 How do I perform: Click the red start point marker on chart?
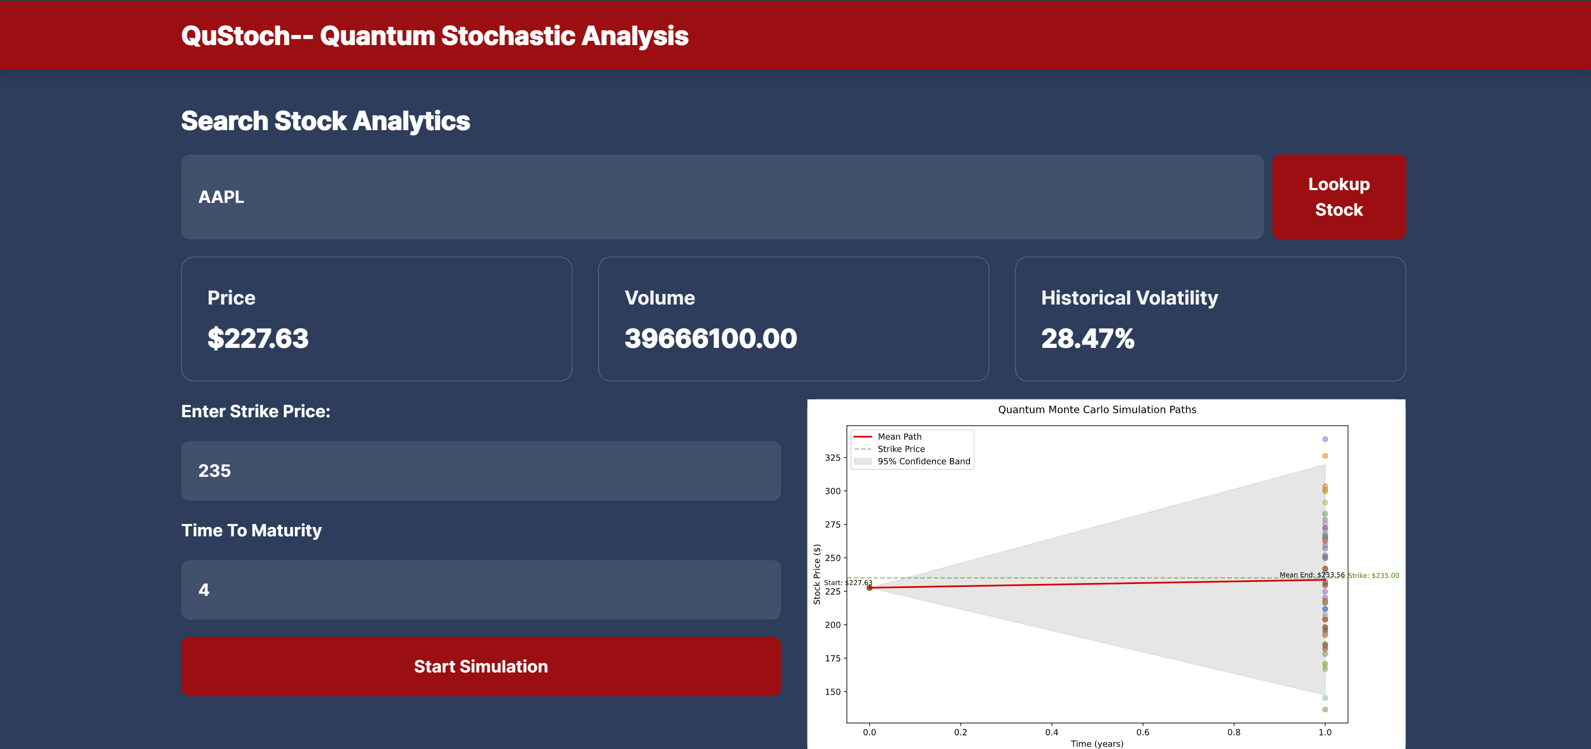tap(870, 588)
